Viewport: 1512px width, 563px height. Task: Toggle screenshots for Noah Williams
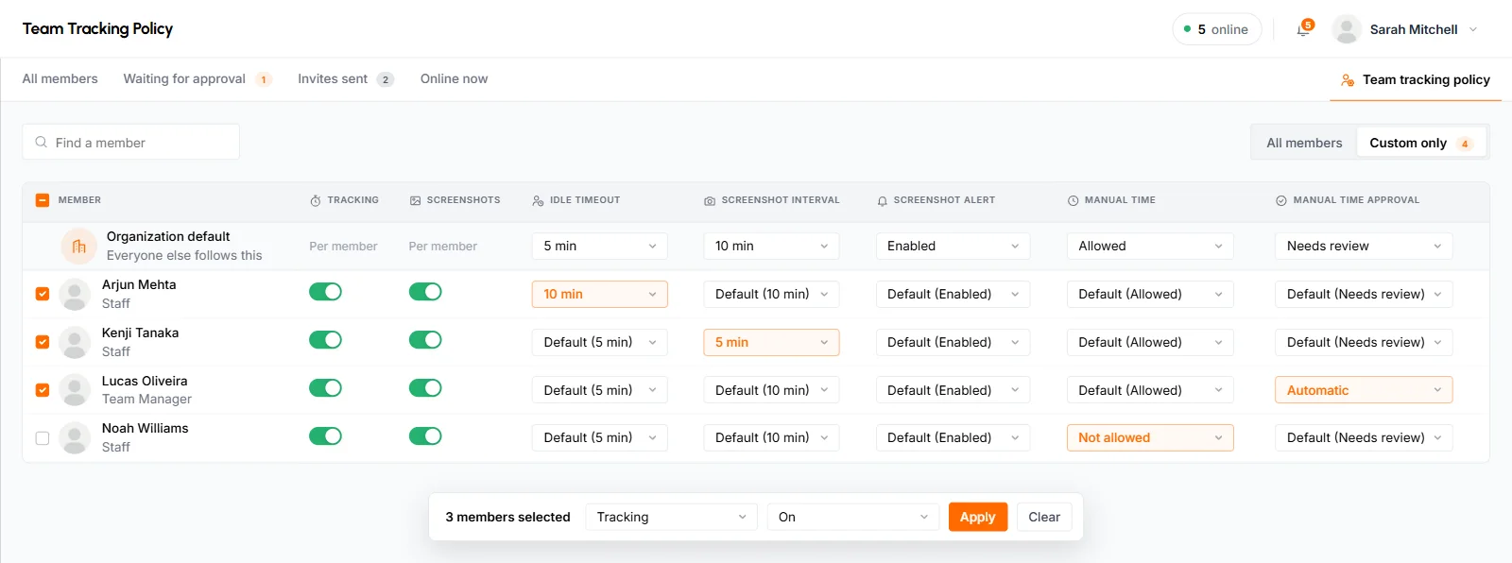click(x=425, y=436)
